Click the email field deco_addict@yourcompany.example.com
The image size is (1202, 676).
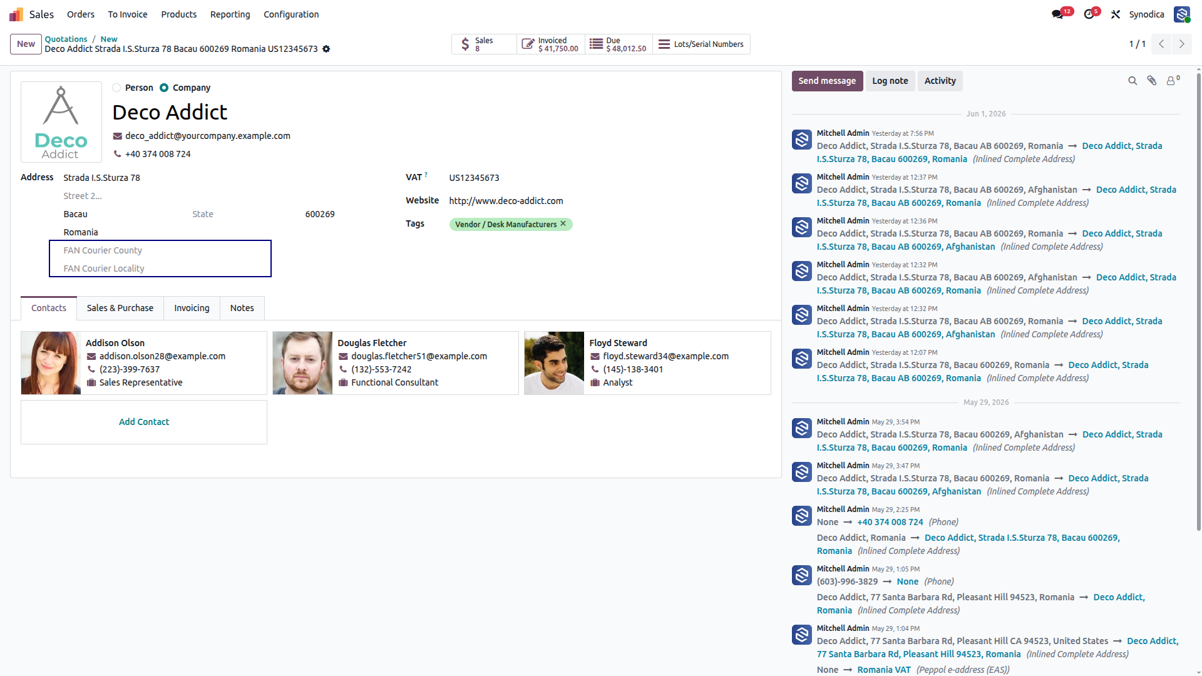pos(208,136)
